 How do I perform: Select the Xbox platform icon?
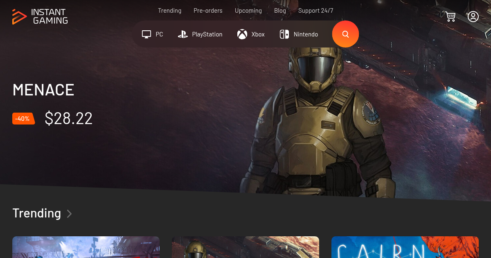(x=242, y=34)
